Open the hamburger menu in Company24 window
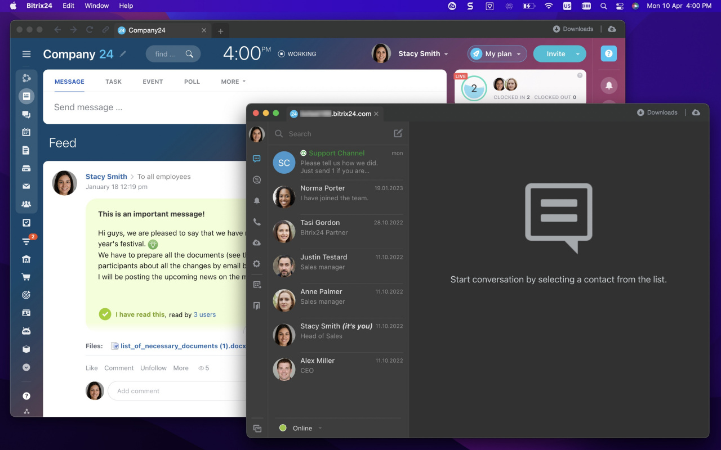Screen dimensions: 721x450 26,54
